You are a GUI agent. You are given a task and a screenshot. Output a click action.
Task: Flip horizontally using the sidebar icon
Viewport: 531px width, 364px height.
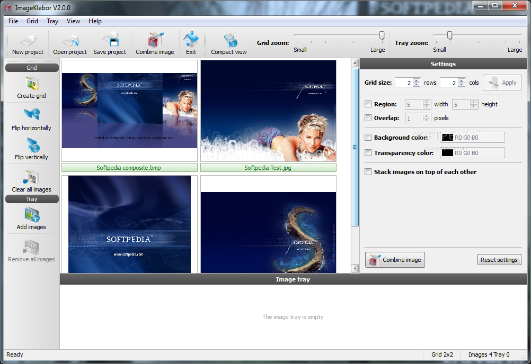click(31, 120)
